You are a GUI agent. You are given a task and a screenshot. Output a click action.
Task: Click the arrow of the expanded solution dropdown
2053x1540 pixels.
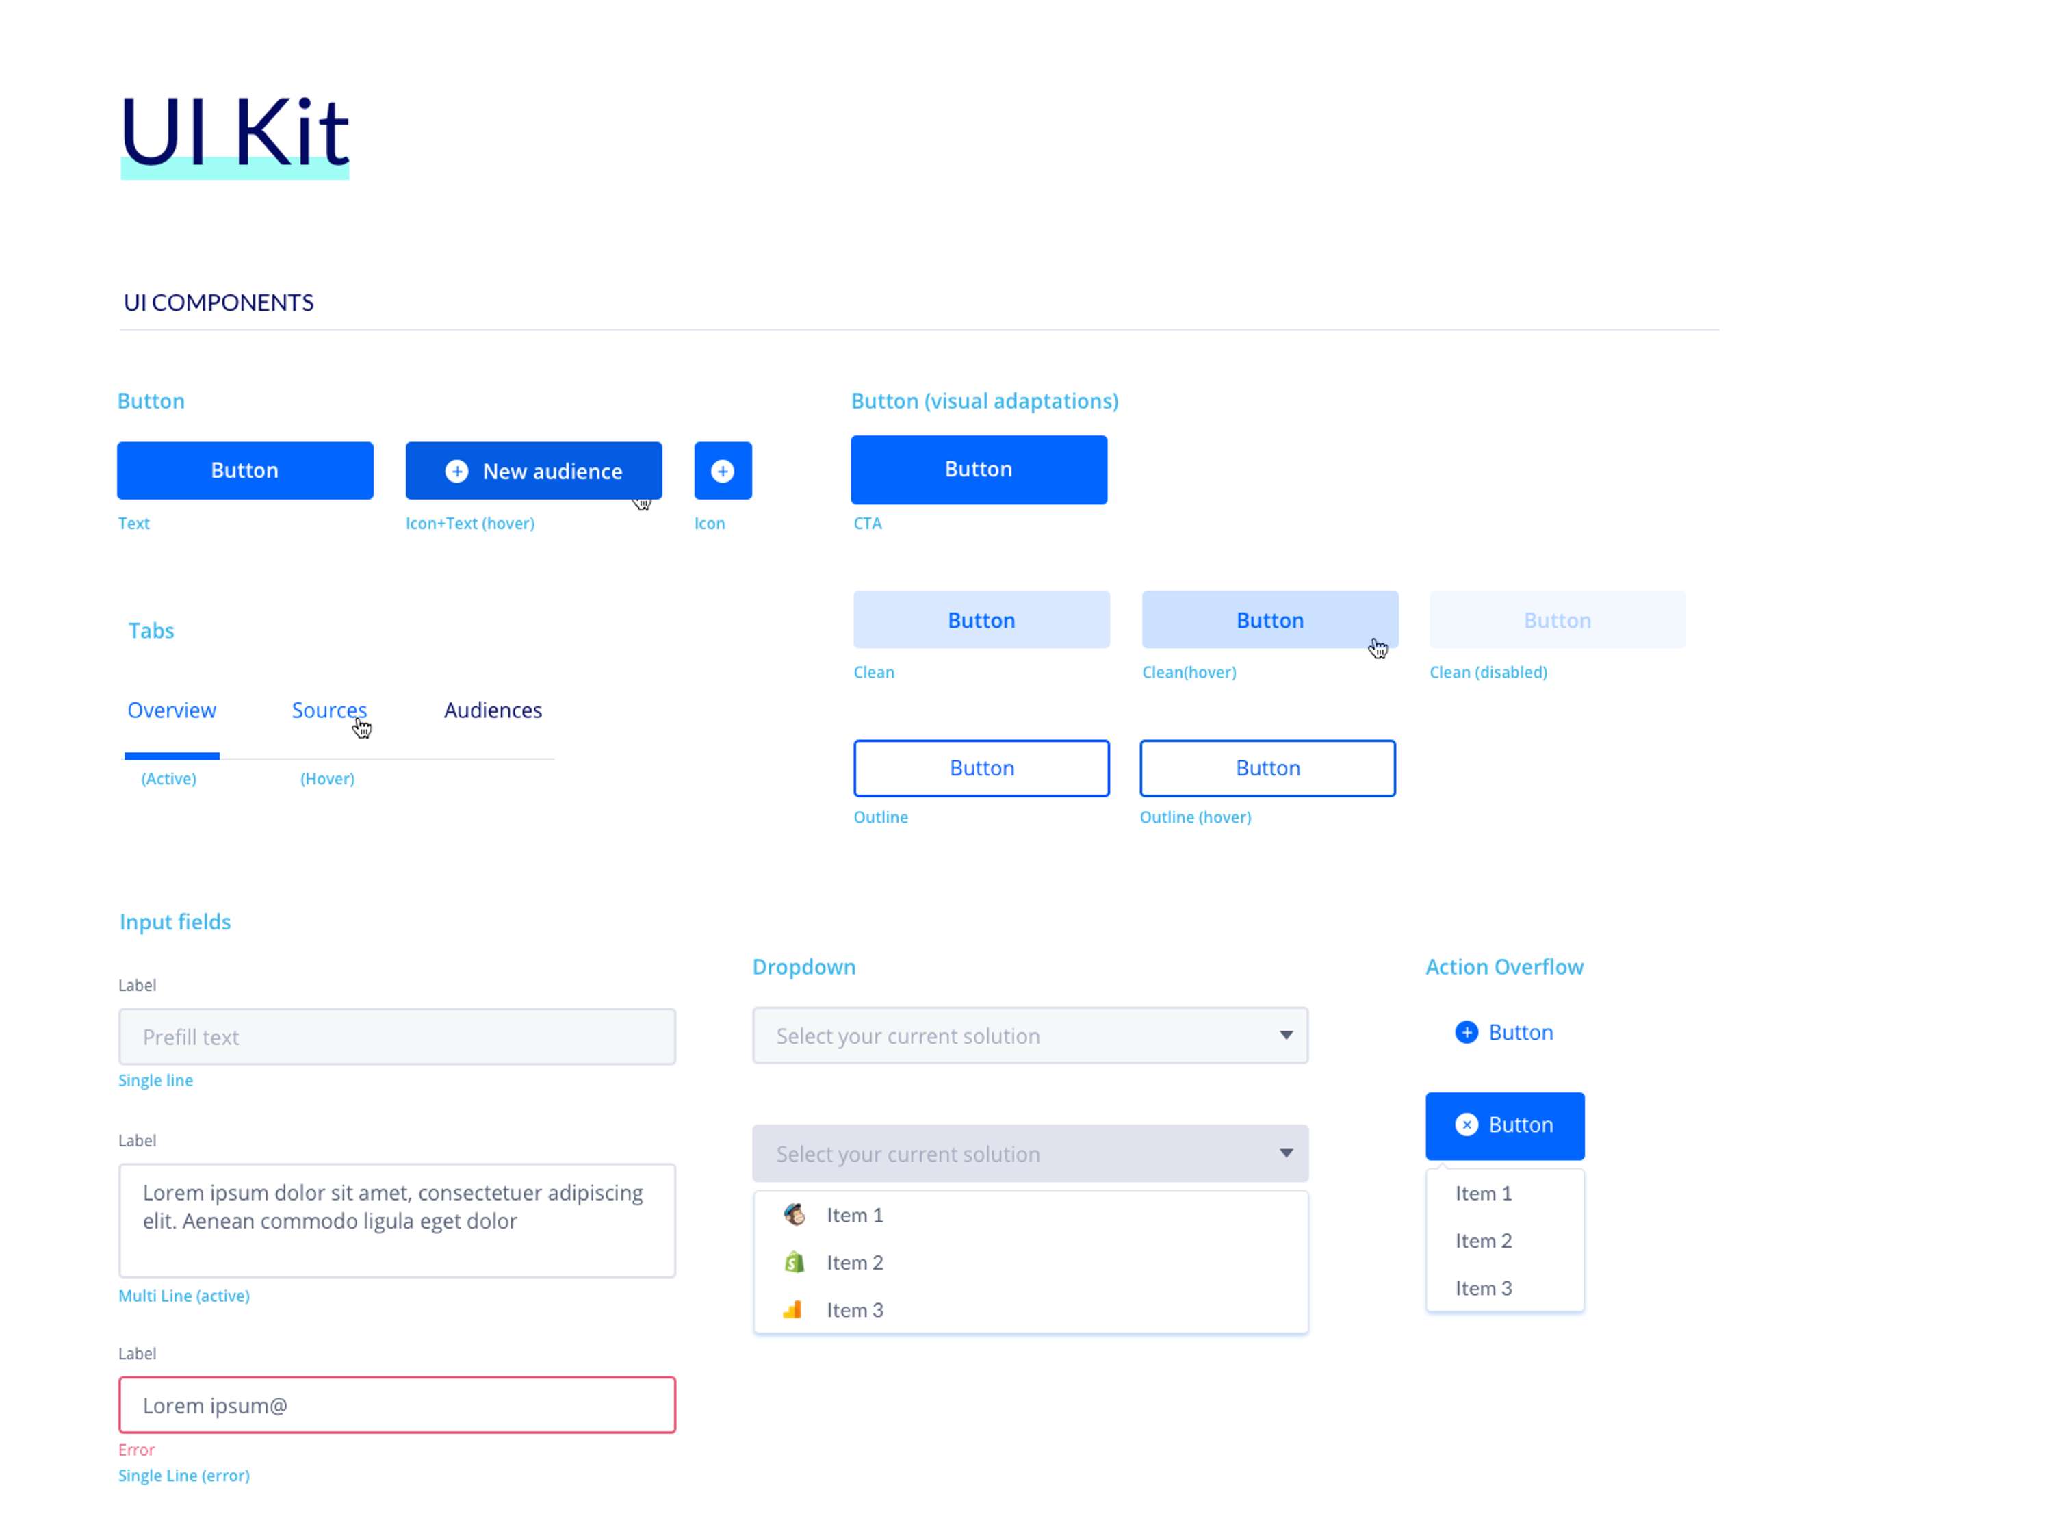click(x=1287, y=1153)
